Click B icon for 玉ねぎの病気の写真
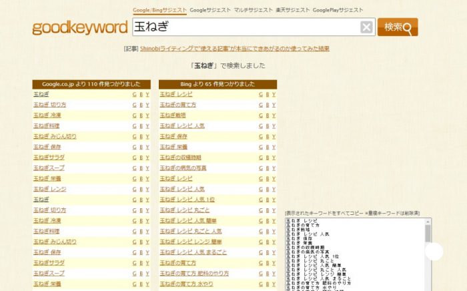 tap(268, 168)
